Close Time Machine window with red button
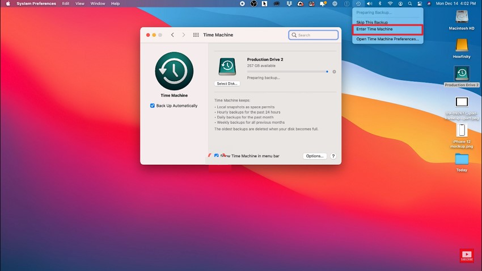This screenshot has width=482, height=271. (148, 35)
